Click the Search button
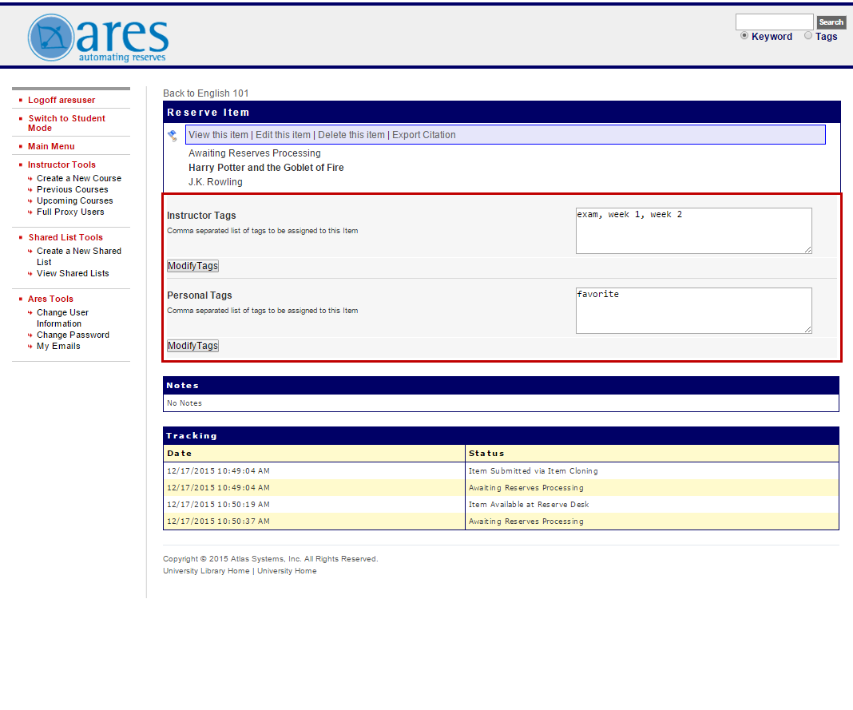 831,22
